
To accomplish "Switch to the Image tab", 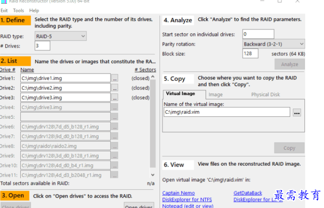I will point(215,95).
